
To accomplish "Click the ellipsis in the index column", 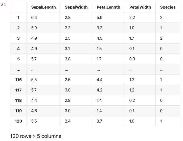I will 18,69.
